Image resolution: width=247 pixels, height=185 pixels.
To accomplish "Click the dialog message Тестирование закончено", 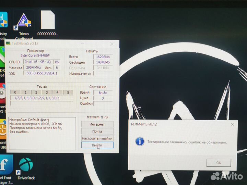I will pyautogui.click(x=187, y=142).
